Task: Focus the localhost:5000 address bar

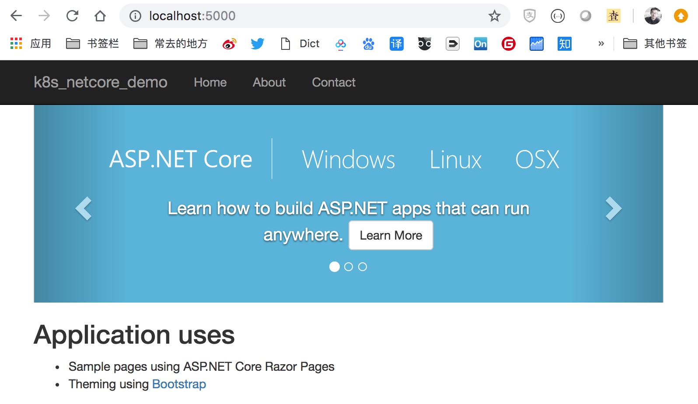Action: [315, 16]
